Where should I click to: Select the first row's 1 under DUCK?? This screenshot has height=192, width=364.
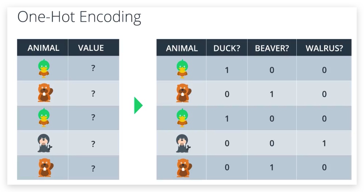click(227, 70)
